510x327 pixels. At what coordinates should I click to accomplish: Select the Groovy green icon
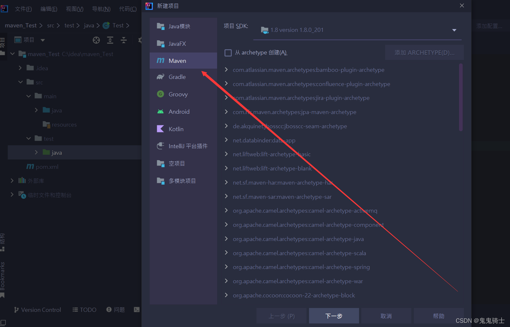pos(160,94)
